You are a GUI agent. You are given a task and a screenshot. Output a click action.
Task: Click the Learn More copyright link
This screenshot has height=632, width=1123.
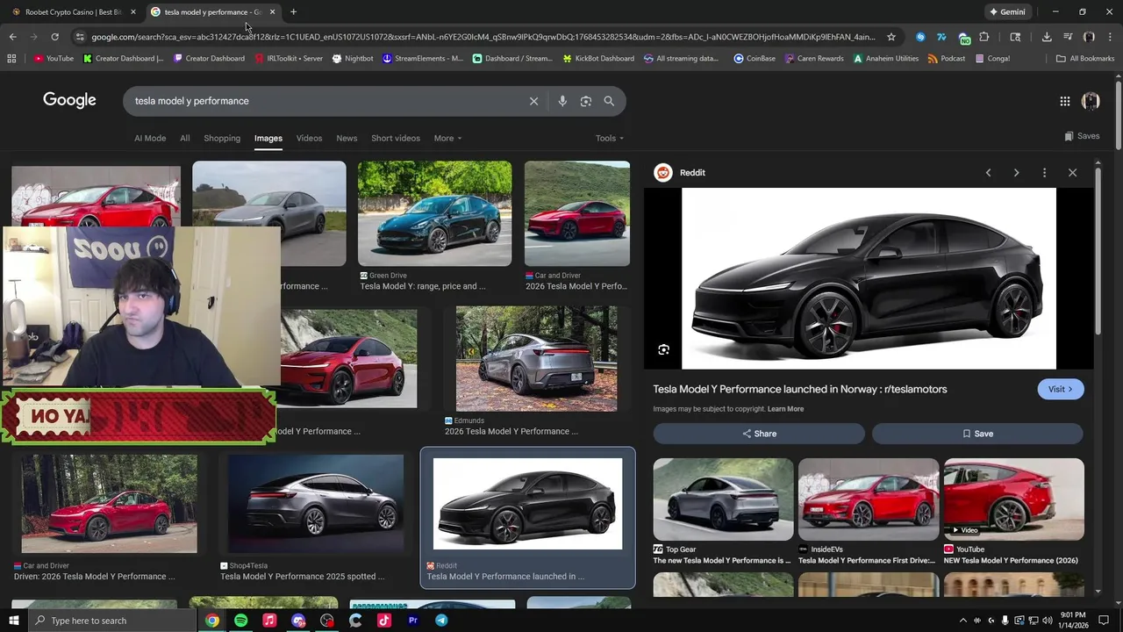pos(785,409)
